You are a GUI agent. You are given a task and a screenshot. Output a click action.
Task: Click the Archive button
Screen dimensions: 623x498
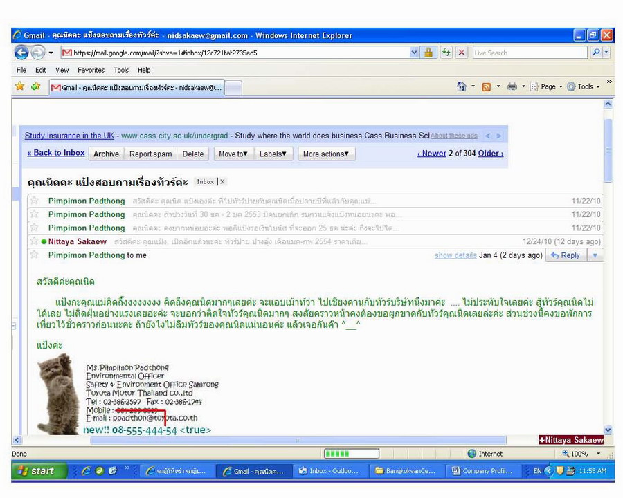(106, 154)
